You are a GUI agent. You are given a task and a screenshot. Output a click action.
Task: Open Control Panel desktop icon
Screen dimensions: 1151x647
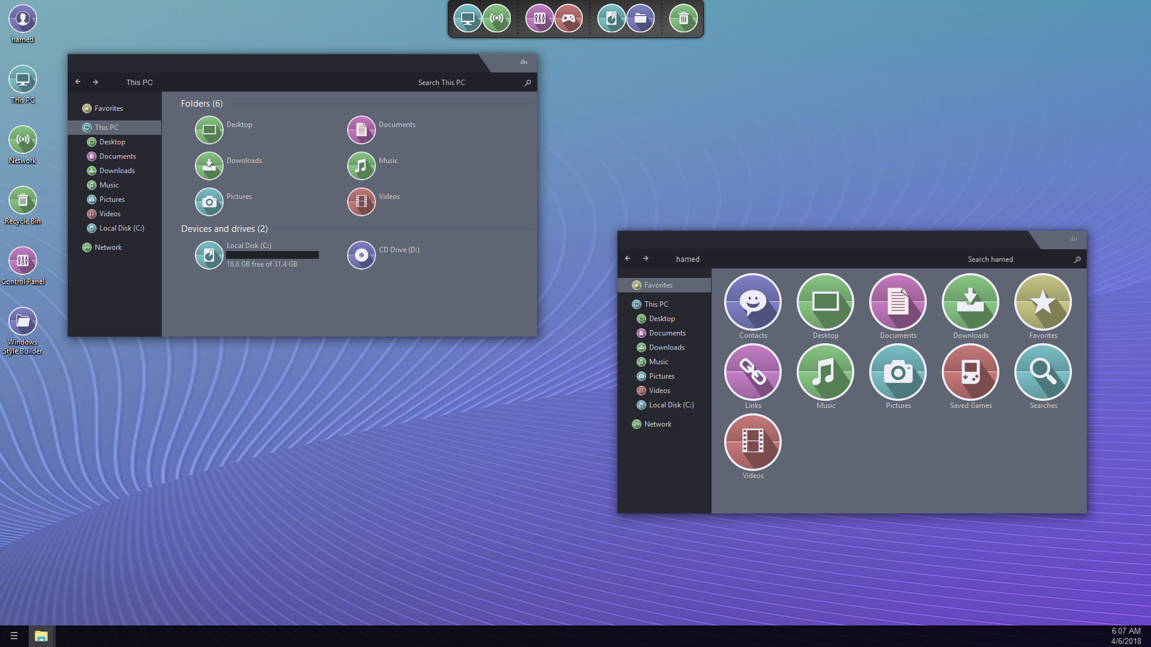pos(23,261)
